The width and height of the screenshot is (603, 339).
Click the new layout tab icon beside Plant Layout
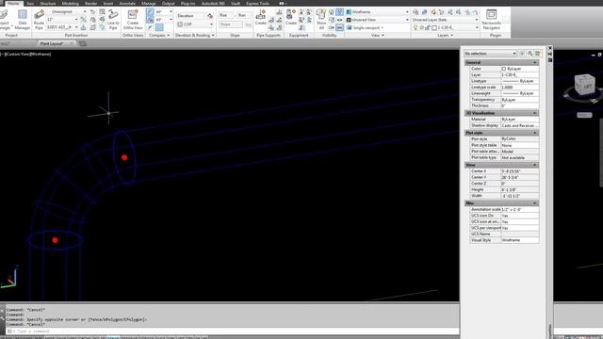[x=82, y=43]
